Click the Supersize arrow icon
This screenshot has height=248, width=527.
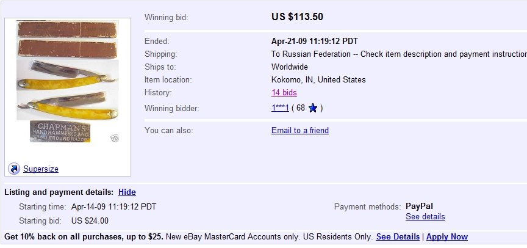tap(14, 169)
